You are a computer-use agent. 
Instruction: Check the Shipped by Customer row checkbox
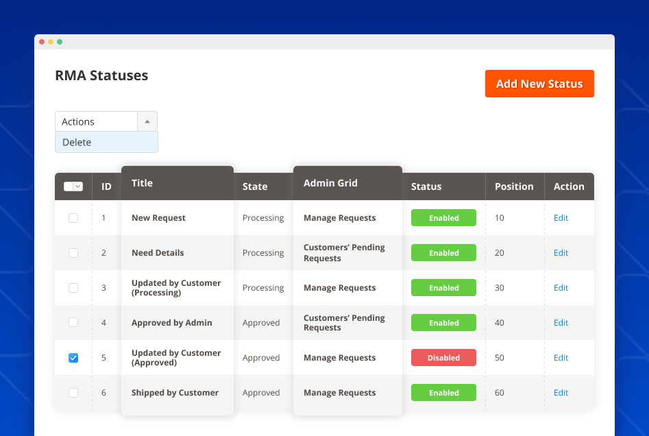point(73,392)
